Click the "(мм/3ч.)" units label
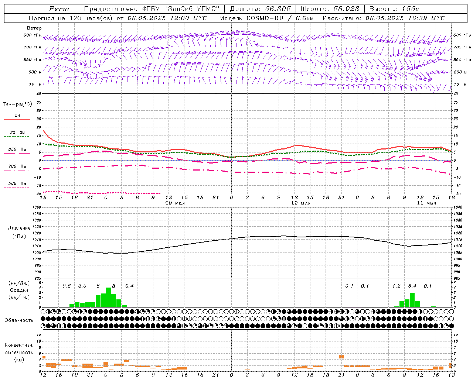The width and height of the screenshot is (473, 378). tap(19, 283)
